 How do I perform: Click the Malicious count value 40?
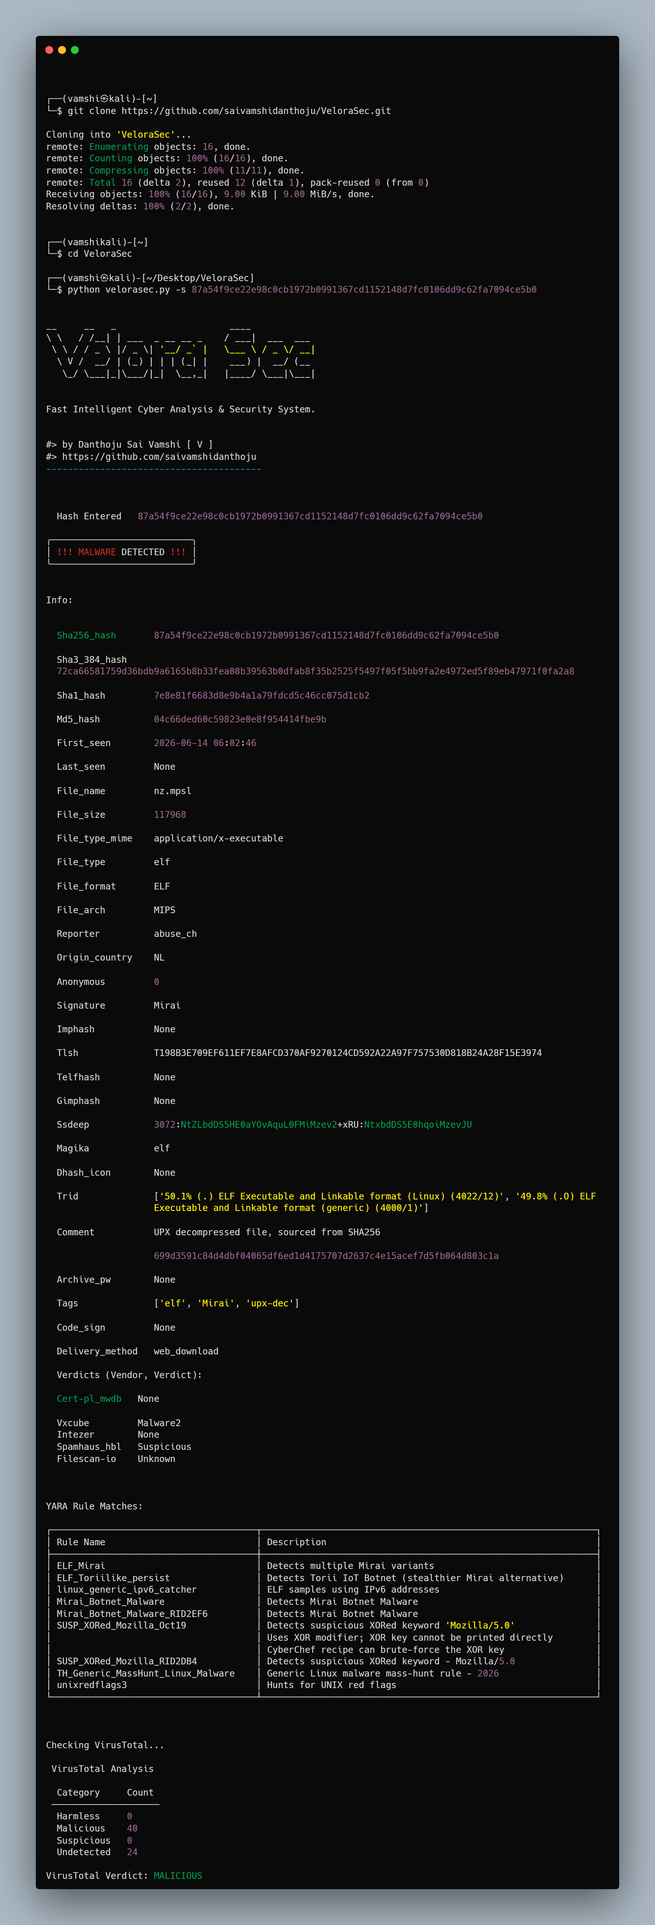(x=132, y=1828)
